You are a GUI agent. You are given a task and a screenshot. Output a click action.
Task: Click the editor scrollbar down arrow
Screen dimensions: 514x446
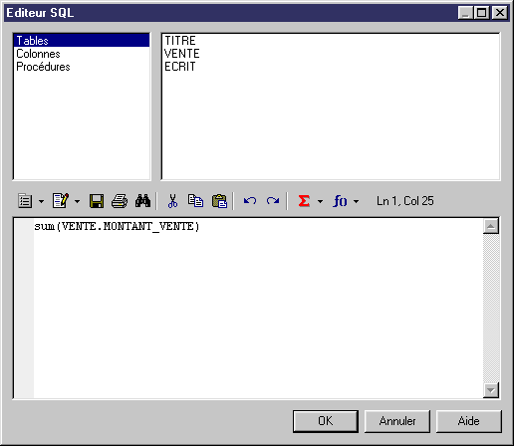[x=491, y=389]
